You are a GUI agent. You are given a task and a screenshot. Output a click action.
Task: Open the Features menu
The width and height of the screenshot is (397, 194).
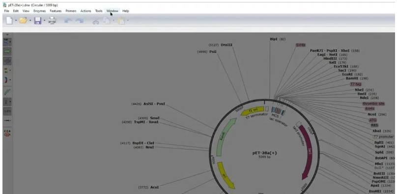[x=56, y=11]
